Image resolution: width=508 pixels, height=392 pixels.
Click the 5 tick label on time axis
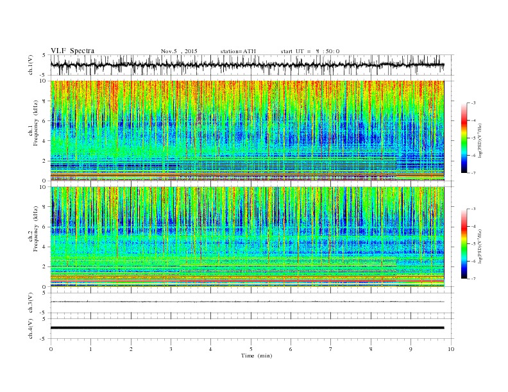(x=251, y=349)
